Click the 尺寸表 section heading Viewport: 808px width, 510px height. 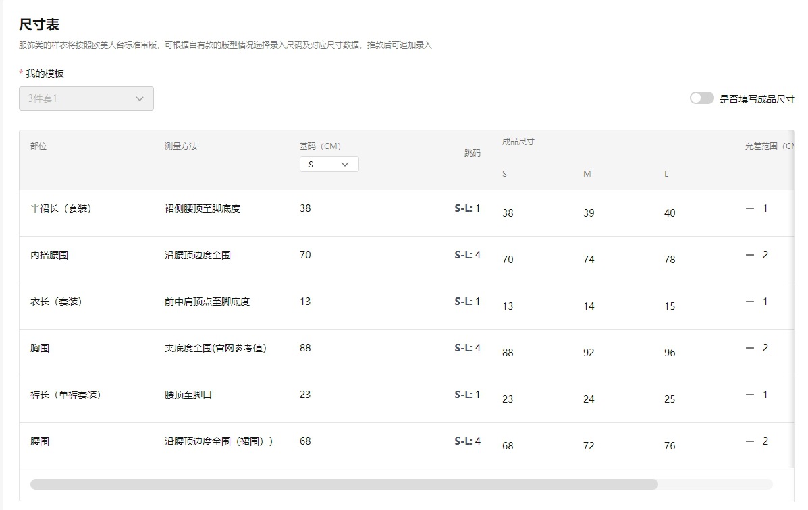point(39,24)
